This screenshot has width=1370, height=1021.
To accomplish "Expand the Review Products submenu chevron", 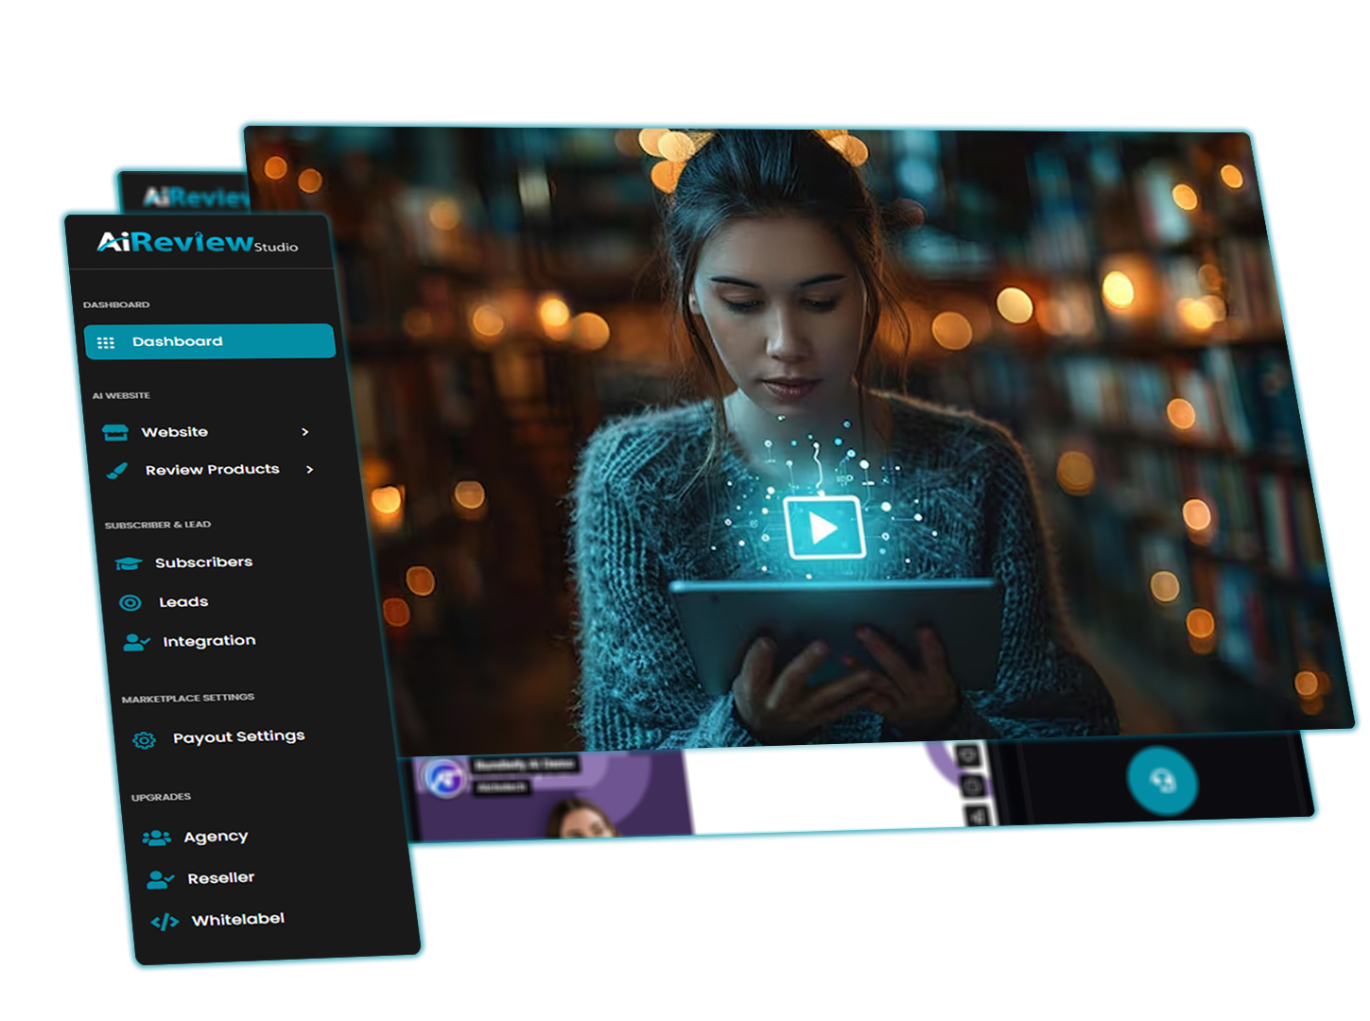I will click(309, 470).
